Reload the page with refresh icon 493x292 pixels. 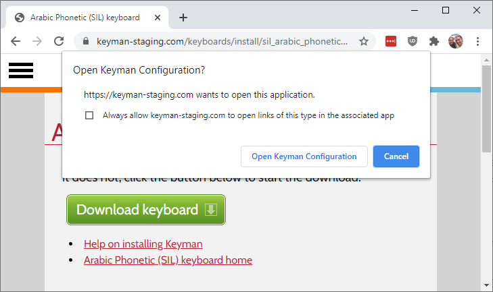click(x=59, y=41)
